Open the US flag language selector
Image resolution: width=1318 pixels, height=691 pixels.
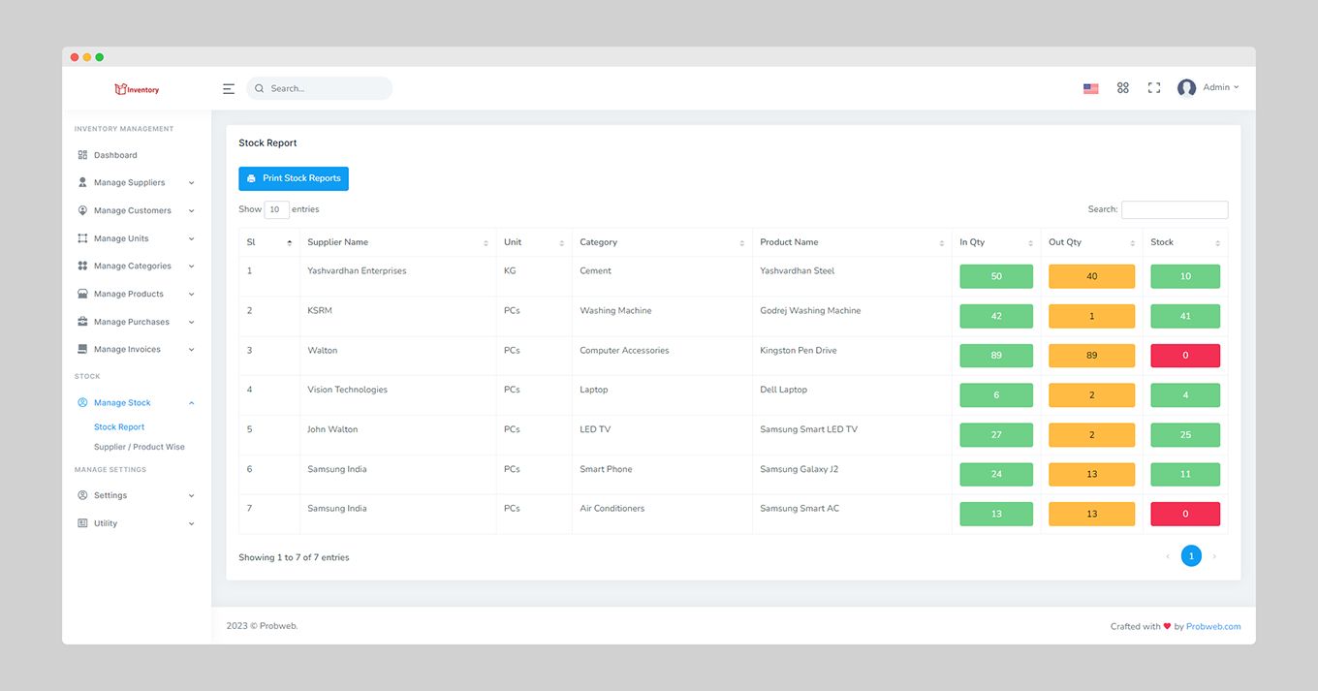1091,88
